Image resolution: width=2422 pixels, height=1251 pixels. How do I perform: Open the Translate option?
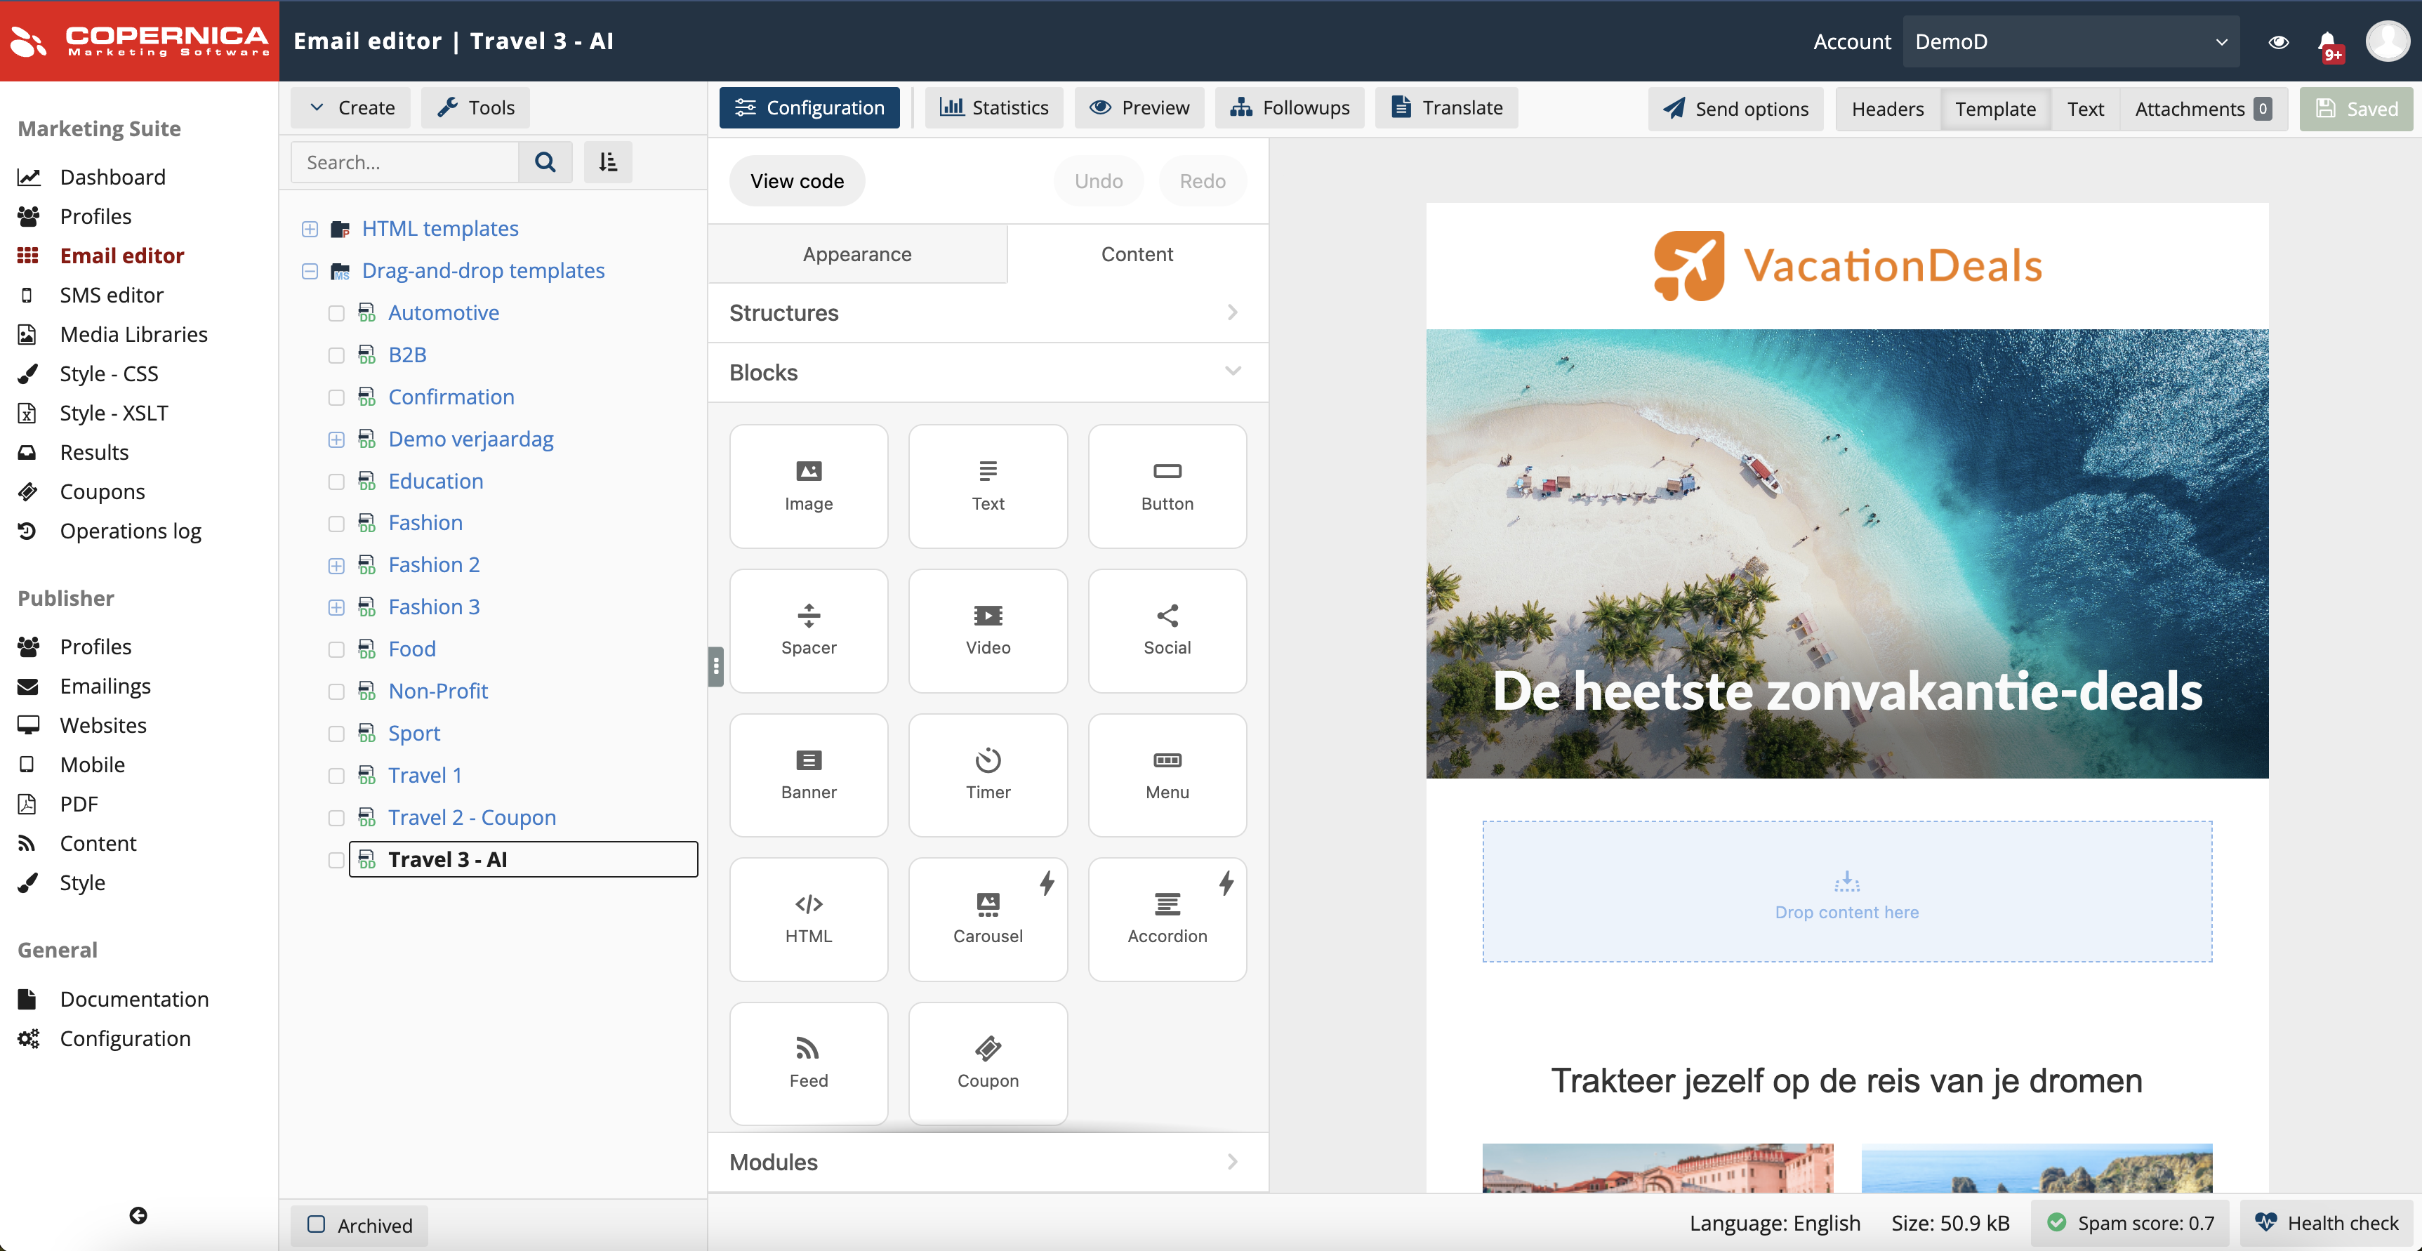(1446, 107)
